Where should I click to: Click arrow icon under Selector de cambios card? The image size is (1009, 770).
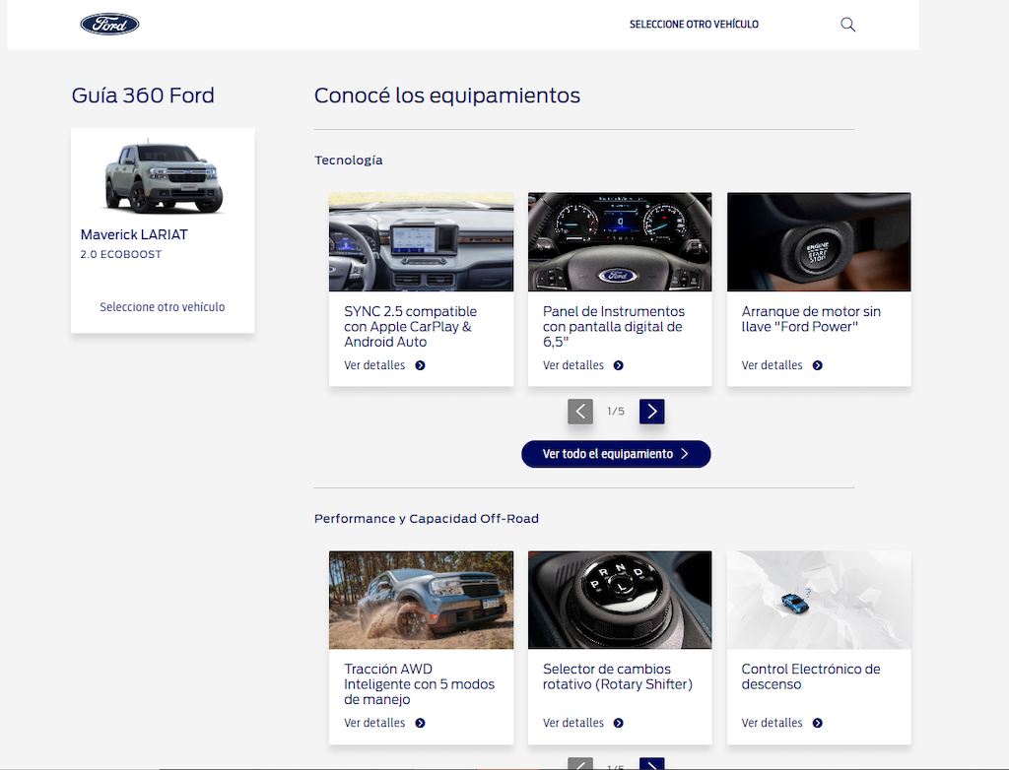pyautogui.click(x=619, y=723)
